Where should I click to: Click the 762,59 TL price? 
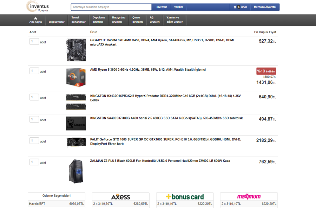point(267,162)
